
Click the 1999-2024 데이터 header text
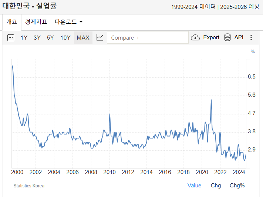click(x=193, y=7)
